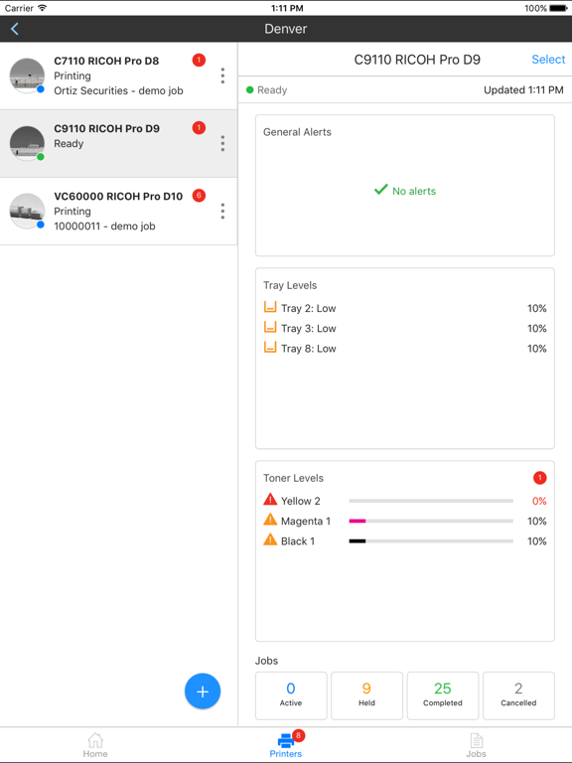Tap the 10% value for Tray 8
572x763 pixels.
tap(537, 349)
